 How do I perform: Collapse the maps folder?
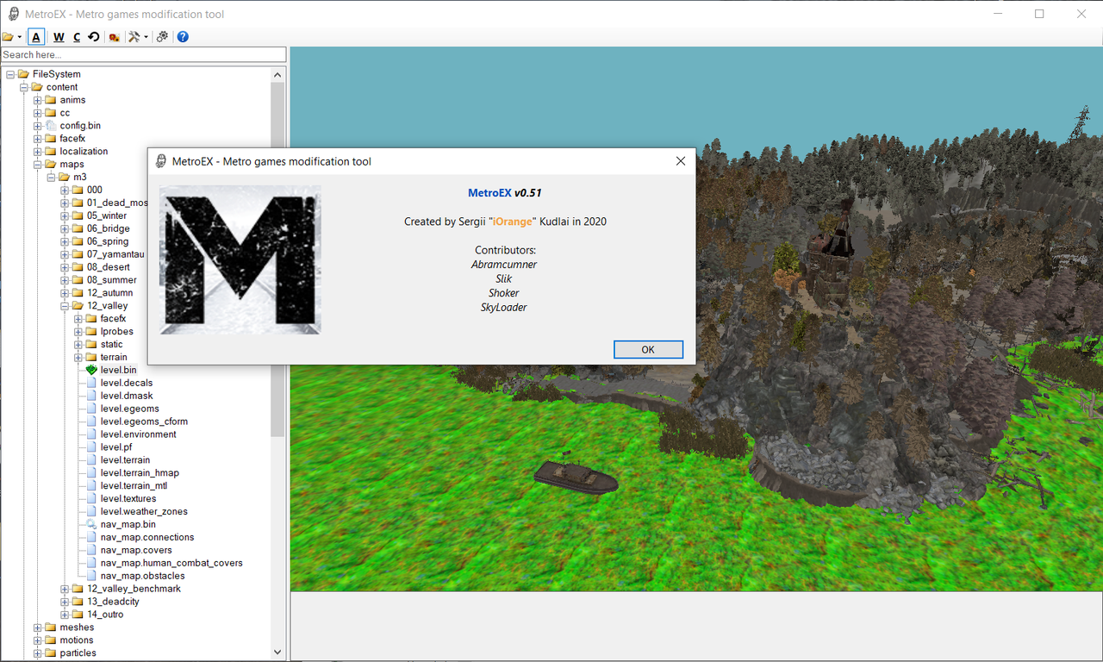[38, 165]
